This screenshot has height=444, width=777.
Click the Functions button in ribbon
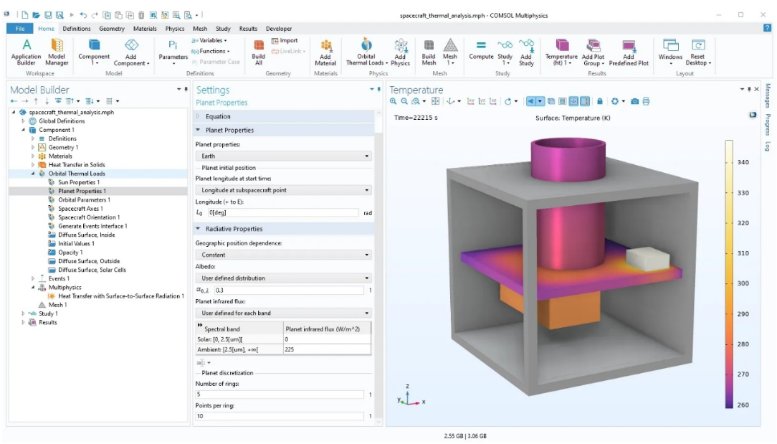(211, 51)
